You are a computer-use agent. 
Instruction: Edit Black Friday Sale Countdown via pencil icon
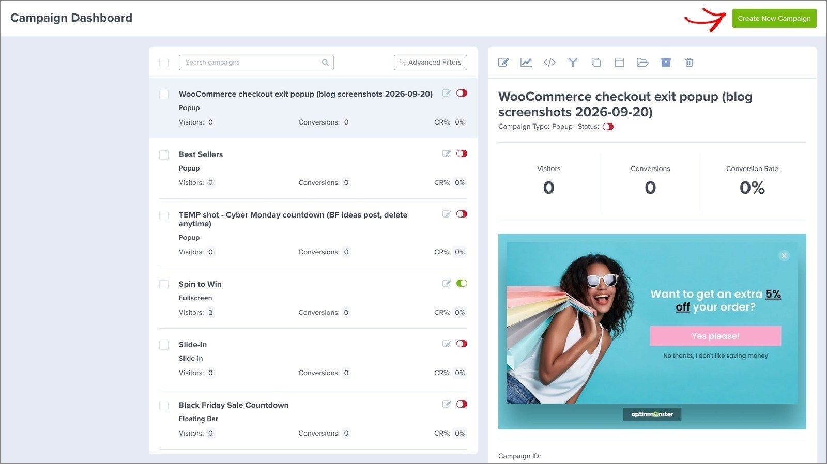point(447,404)
